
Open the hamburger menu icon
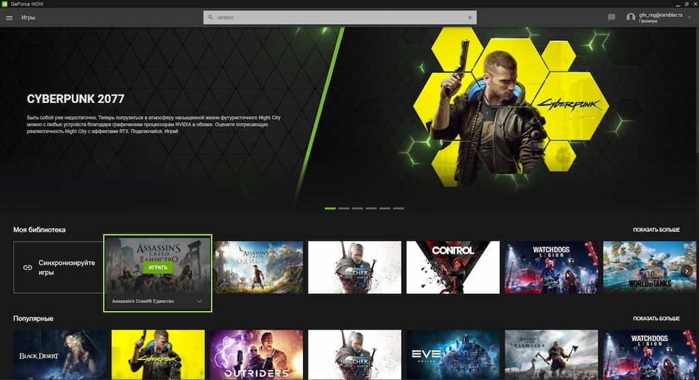pos(9,18)
